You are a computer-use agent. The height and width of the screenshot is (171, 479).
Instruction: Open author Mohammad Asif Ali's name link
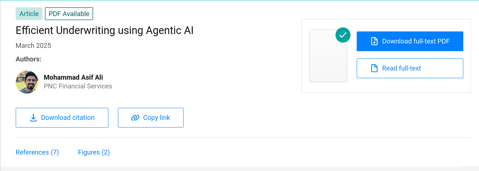pos(73,77)
